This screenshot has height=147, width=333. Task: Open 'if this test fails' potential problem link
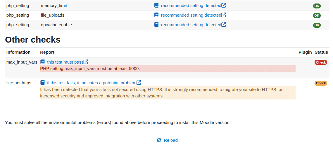tap(92, 83)
